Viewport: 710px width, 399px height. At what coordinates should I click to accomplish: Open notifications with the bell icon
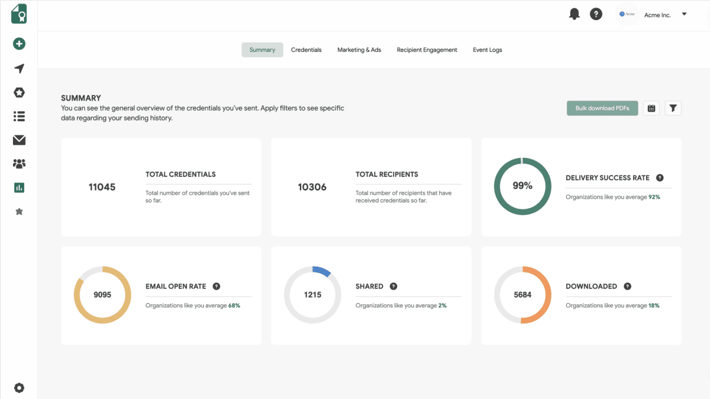click(x=574, y=14)
